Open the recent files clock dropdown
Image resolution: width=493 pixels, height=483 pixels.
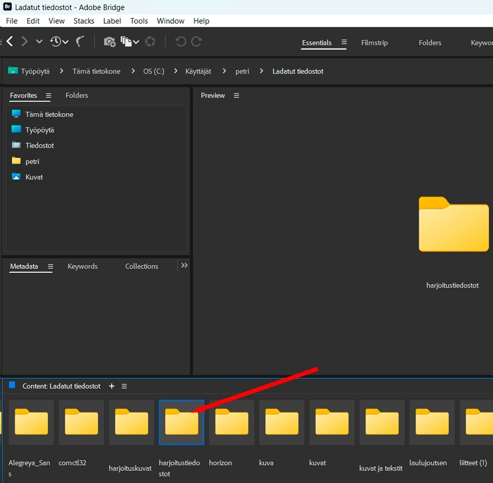59,42
